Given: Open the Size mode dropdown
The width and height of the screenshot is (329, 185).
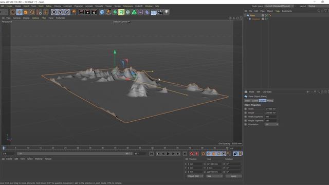Looking at the screenshot, I should (x=214, y=176).
